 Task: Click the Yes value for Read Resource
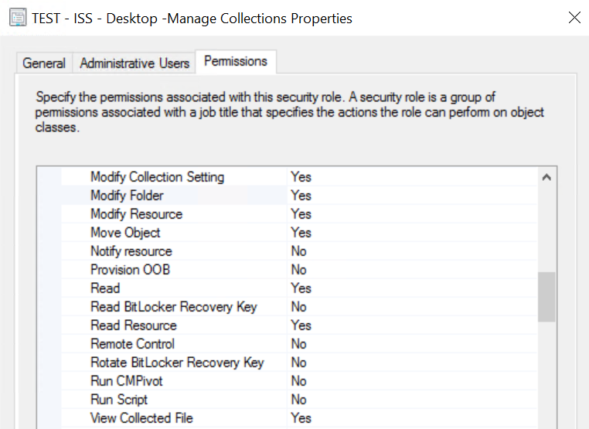301,325
